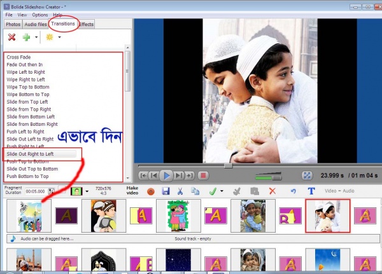The height and width of the screenshot is (274, 382).
Task: Toggle full screen preview icon
Action: [x=307, y=175]
